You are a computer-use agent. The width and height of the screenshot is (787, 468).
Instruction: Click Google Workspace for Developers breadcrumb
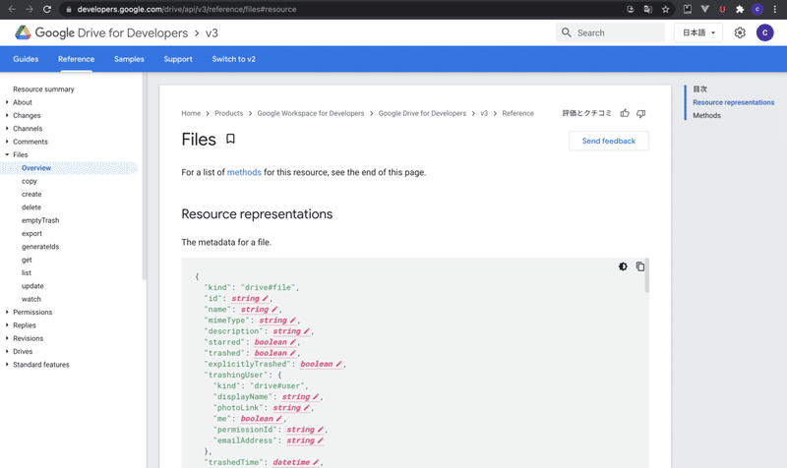pyautogui.click(x=311, y=113)
